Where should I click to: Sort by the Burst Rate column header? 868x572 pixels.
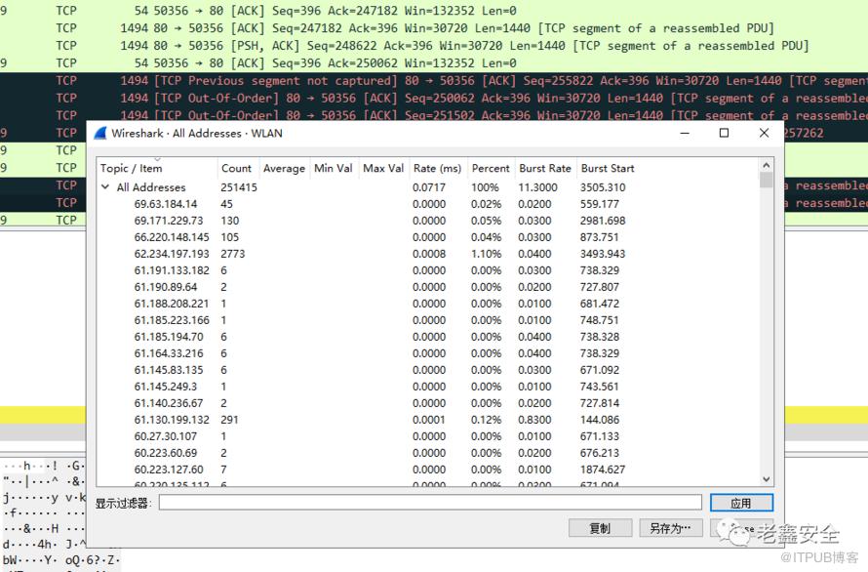(x=544, y=168)
